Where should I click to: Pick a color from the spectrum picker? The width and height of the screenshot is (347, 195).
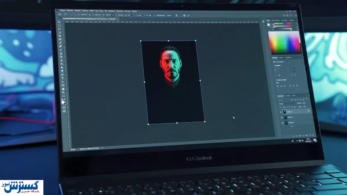(284, 43)
